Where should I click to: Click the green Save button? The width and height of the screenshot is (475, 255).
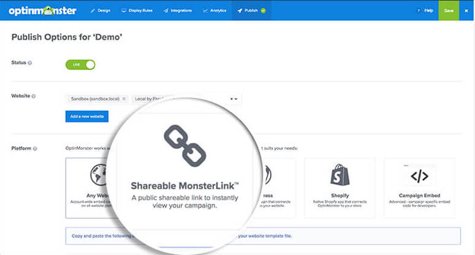pyautogui.click(x=449, y=10)
